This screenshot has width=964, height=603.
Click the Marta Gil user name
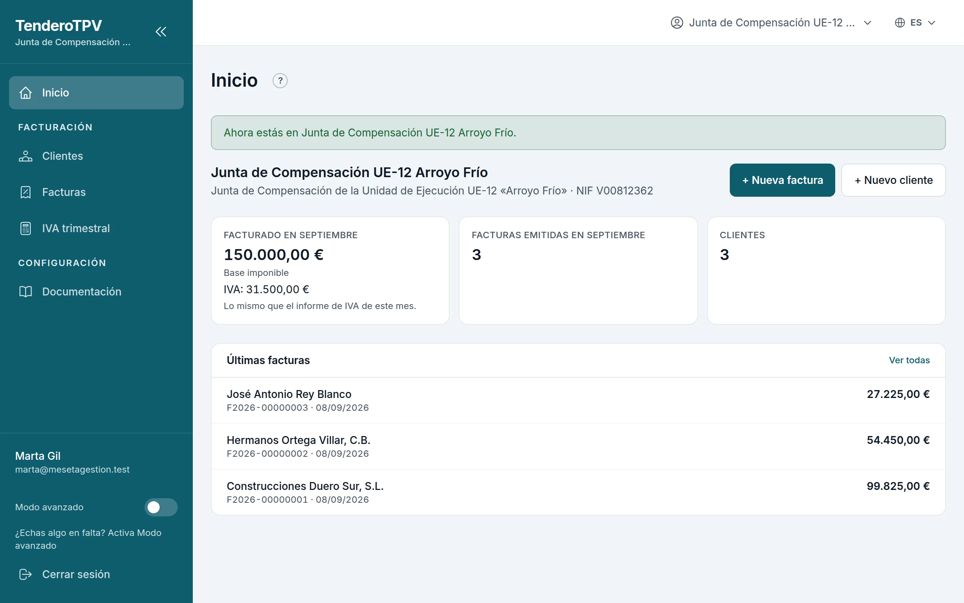(38, 456)
